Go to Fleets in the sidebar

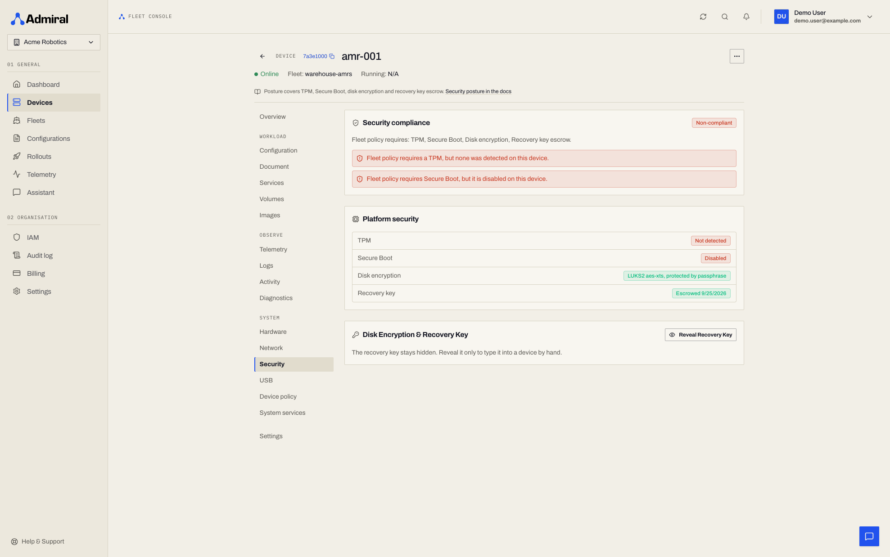[54, 121]
